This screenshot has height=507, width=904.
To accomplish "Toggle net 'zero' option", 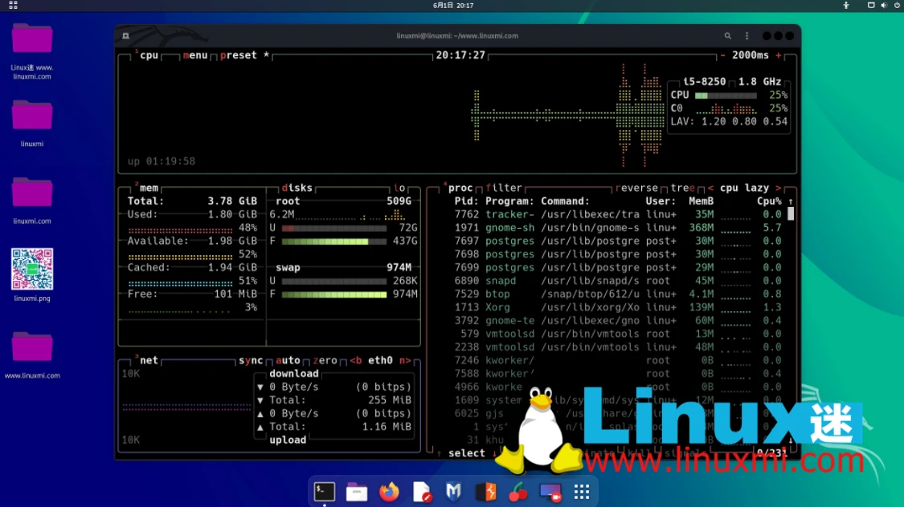I will click(x=325, y=360).
